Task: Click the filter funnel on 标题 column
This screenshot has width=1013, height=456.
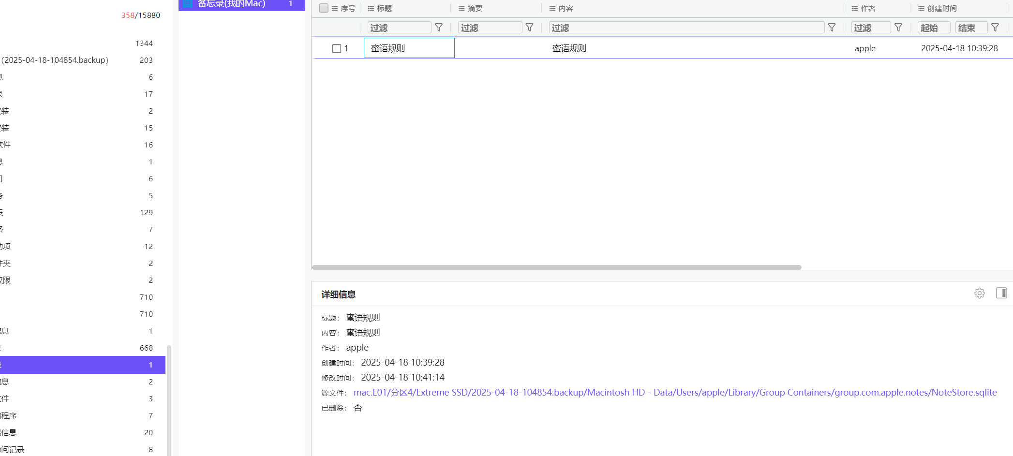Action: pyautogui.click(x=439, y=27)
